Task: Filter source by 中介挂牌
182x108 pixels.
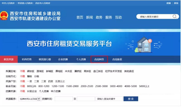Action: point(56,91)
